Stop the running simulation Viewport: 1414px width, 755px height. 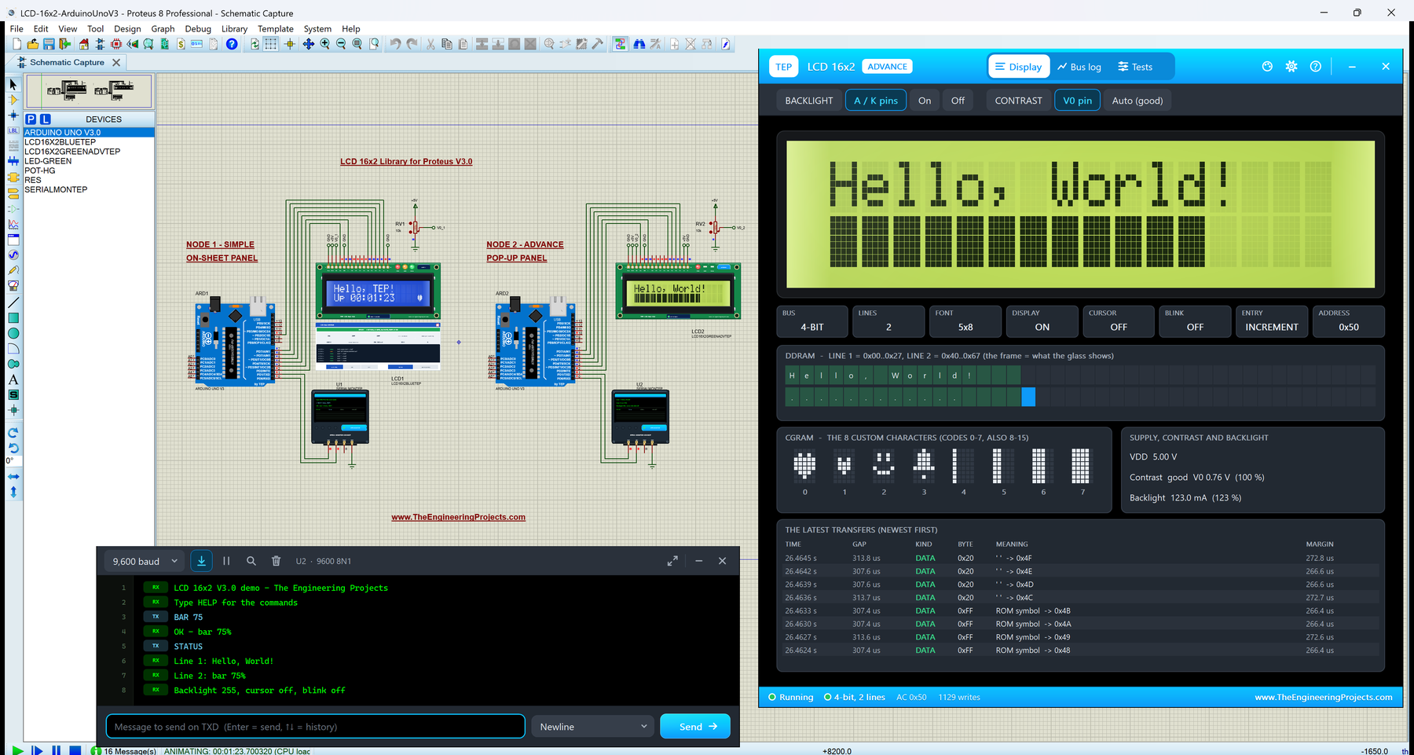tap(75, 750)
